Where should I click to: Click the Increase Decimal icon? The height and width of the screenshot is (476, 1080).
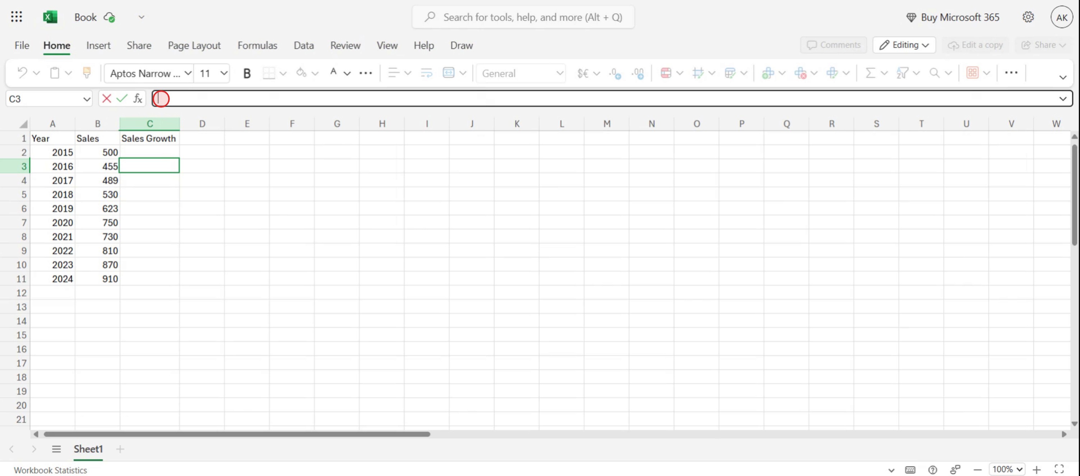point(615,73)
